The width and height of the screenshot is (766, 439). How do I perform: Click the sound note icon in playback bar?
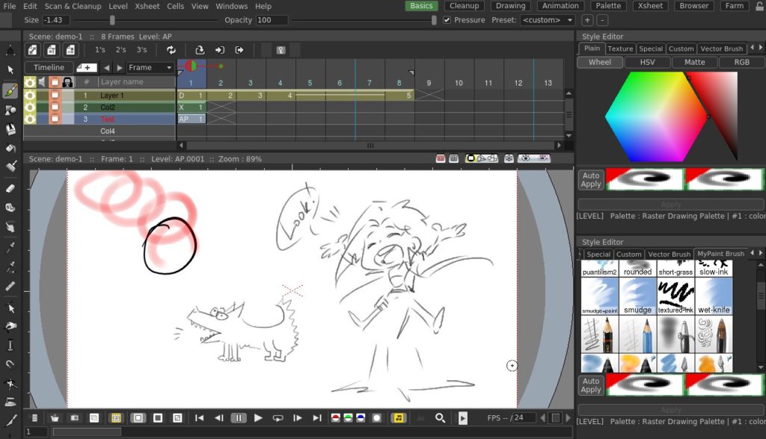(x=399, y=418)
